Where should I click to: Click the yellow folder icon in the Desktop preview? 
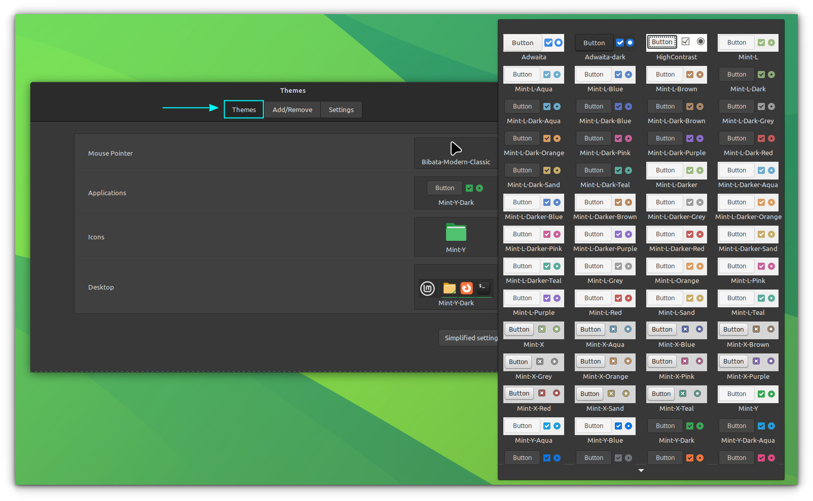pos(449,288)
